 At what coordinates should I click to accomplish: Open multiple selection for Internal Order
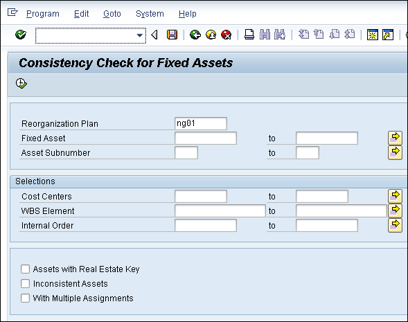[395, 225]
